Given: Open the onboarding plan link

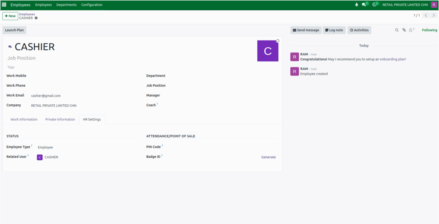Looking at the screenshot, I should point(393,59).
